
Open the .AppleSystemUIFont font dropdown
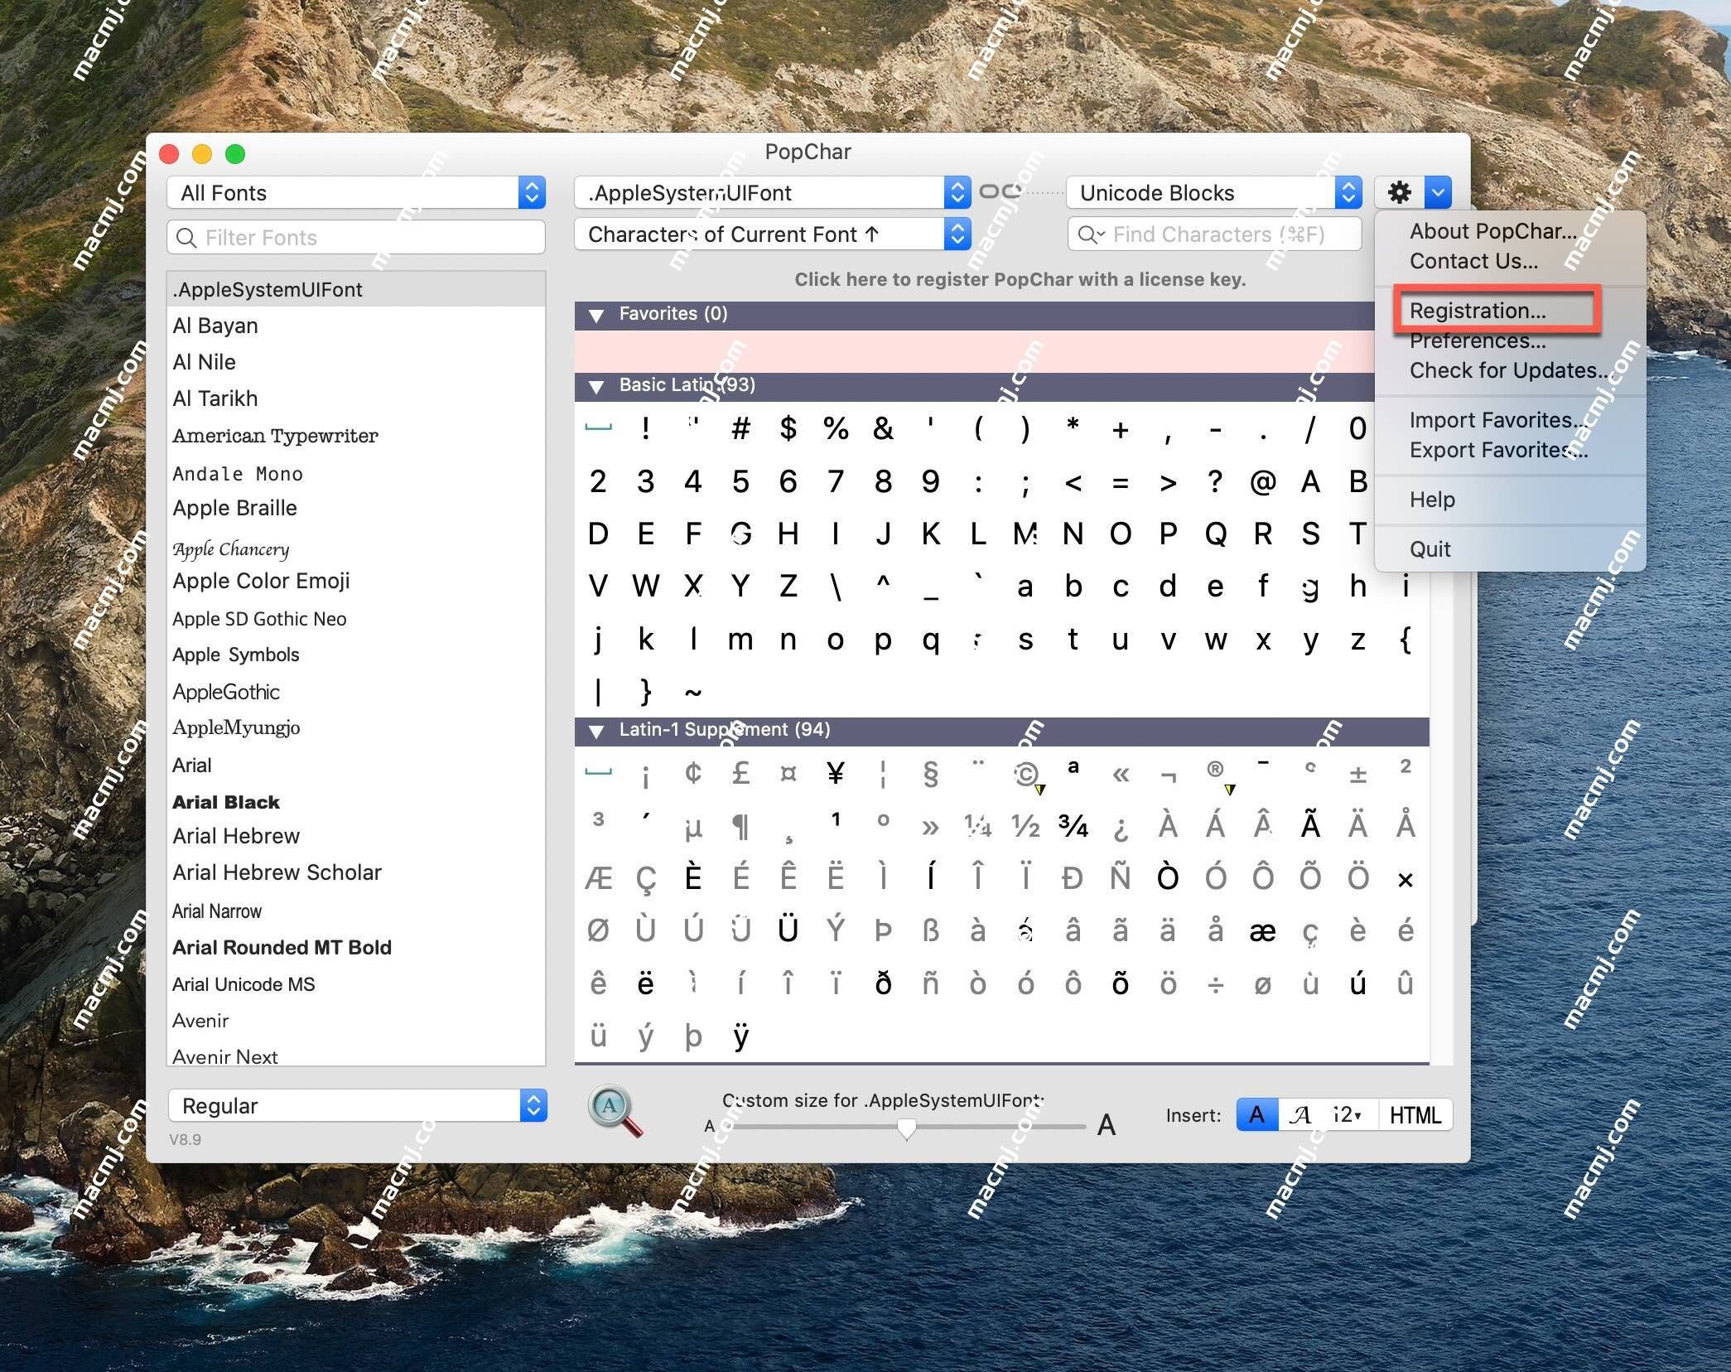772,193
